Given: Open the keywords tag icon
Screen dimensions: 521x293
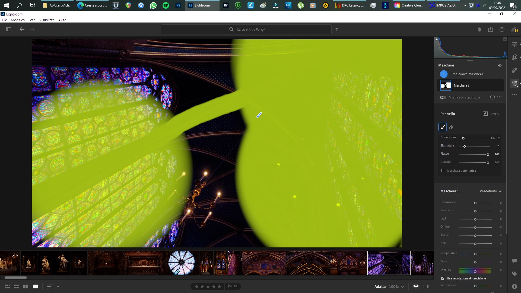Looking at the screenshot, I should 514,274.
